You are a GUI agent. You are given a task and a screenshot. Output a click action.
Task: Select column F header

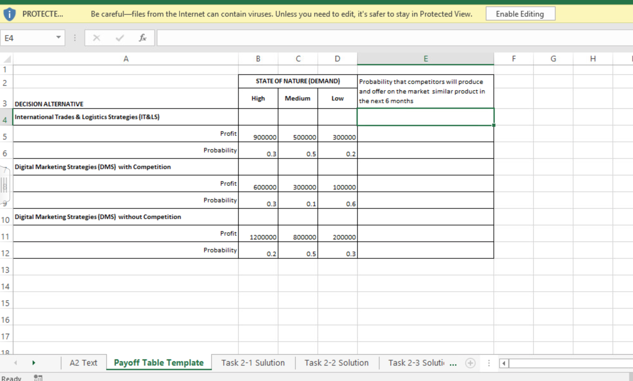[514, 59]
